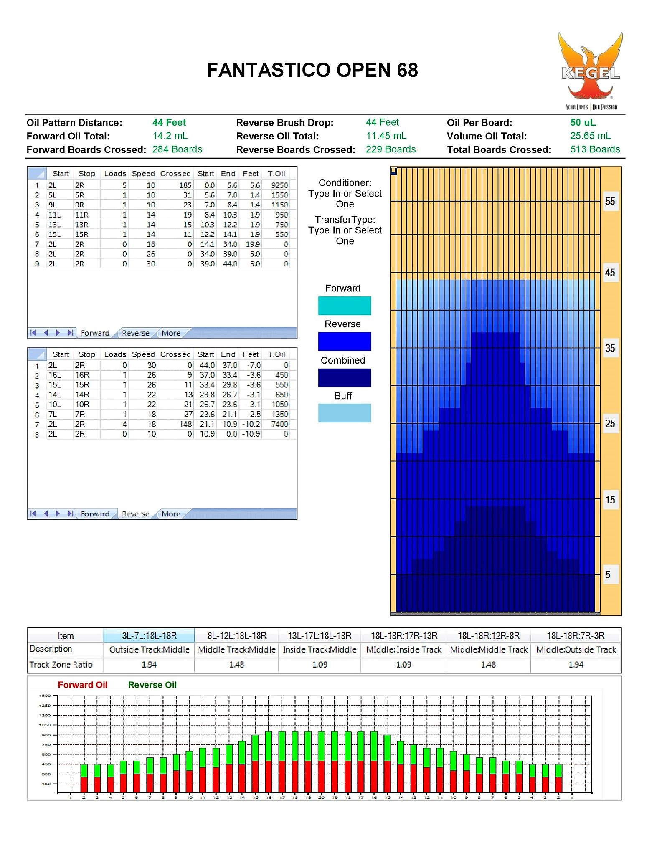Click the dark navy Combined color swatch

(x=345, y=378)
